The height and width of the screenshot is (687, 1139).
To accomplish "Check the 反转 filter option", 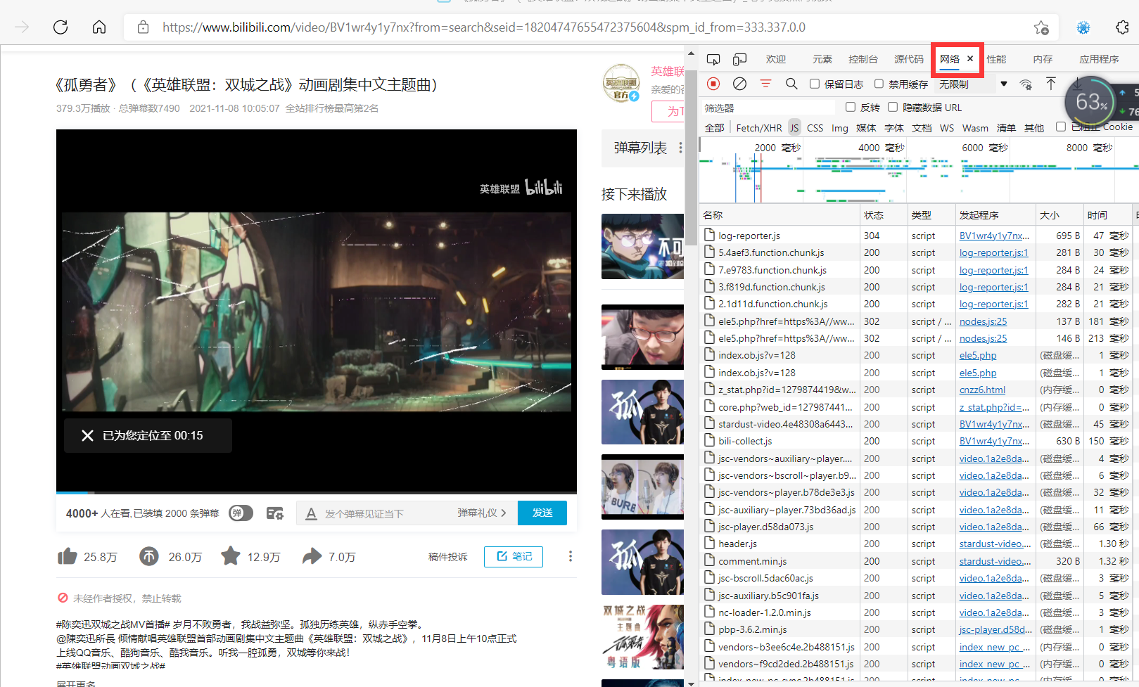I will coord(851,107).
